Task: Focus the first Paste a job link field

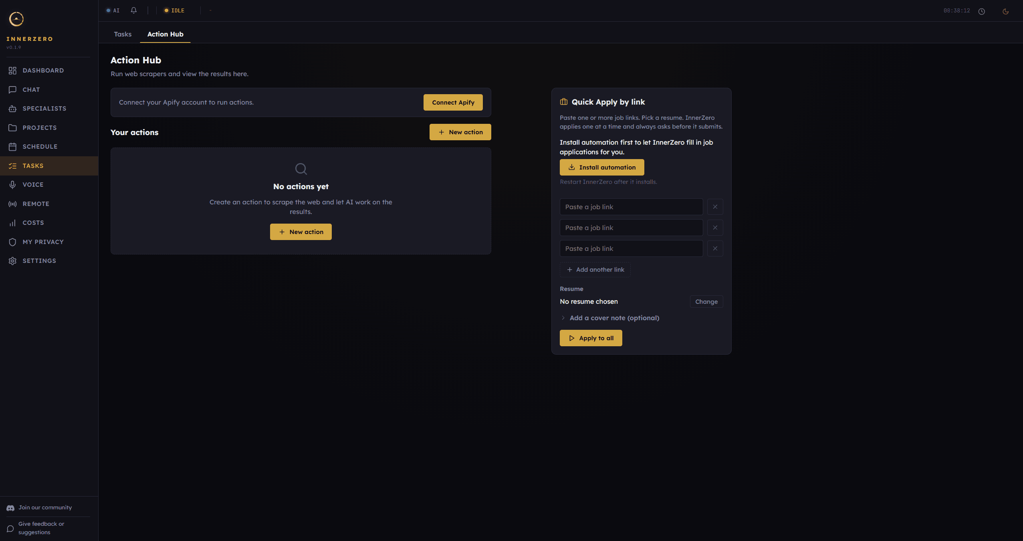Action: coord(632,207)
